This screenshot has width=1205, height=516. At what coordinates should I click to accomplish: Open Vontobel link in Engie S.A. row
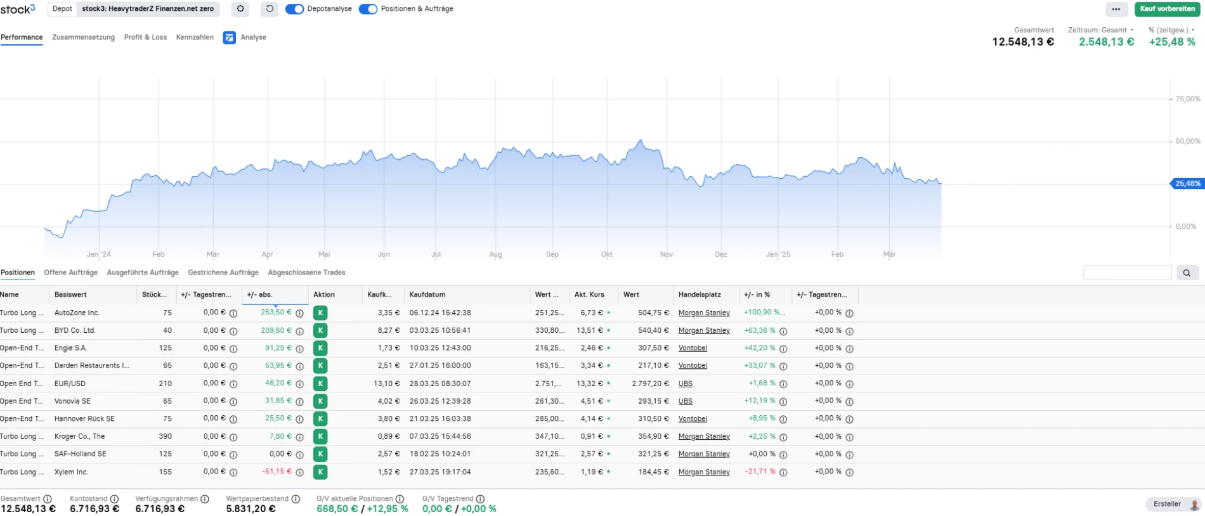point(693,348)
